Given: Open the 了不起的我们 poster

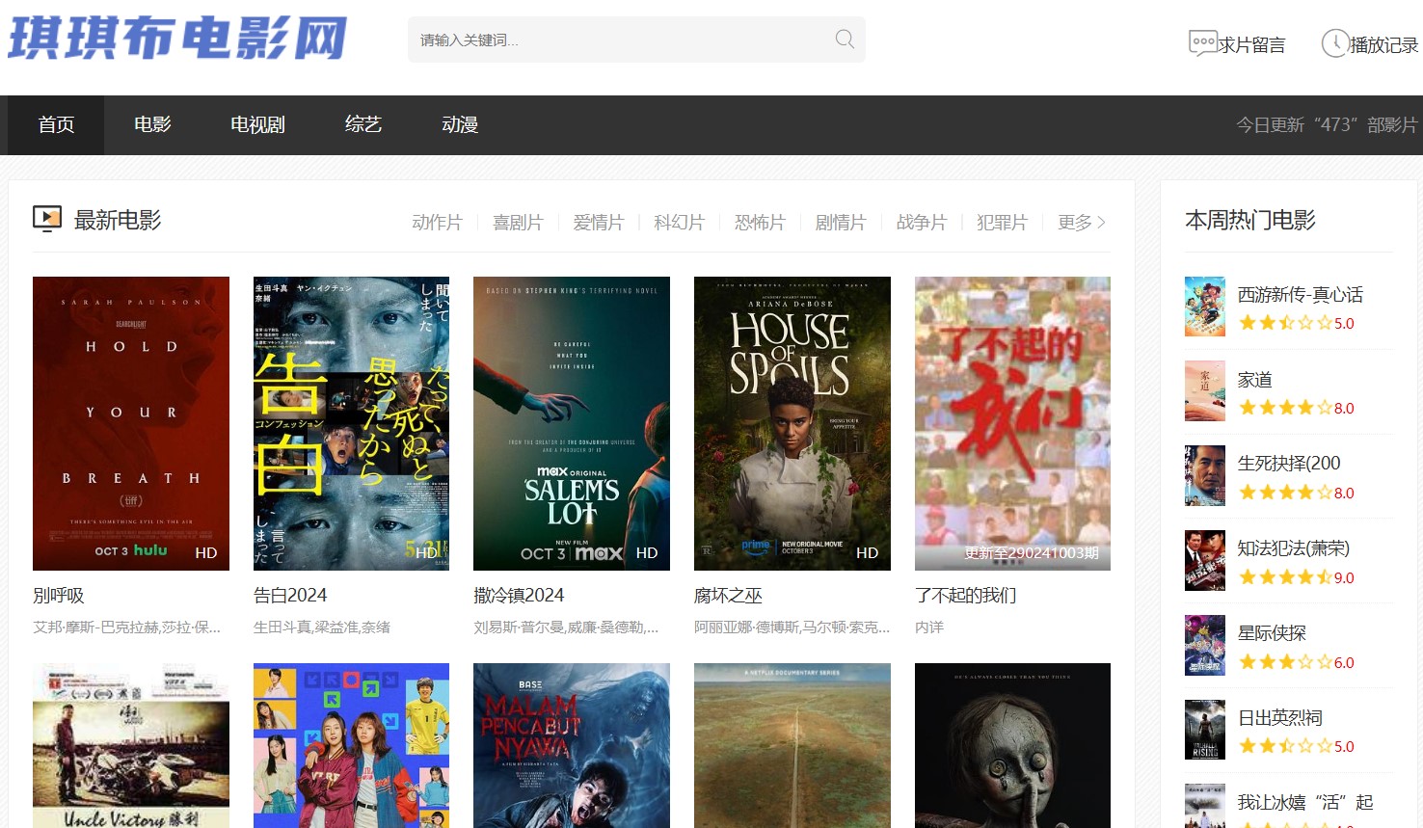Looking at the screenshot, I should [1012, 423].
